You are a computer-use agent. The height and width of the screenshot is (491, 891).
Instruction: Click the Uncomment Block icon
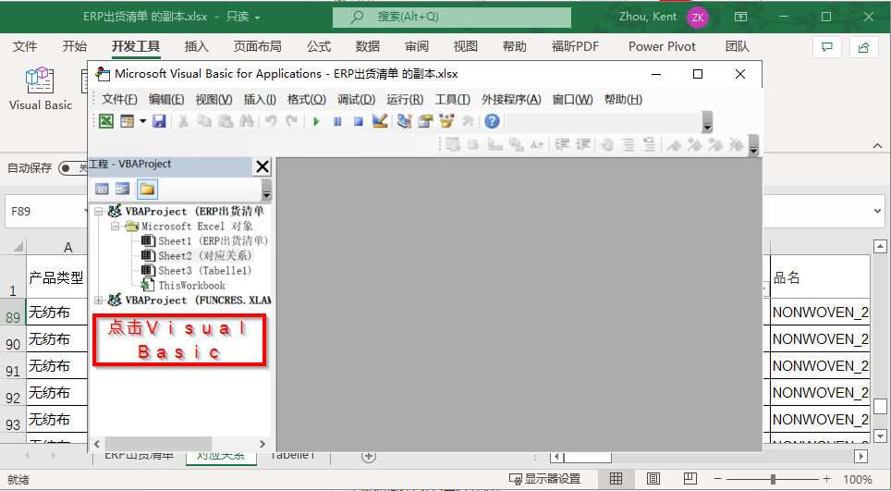[649, 145]
